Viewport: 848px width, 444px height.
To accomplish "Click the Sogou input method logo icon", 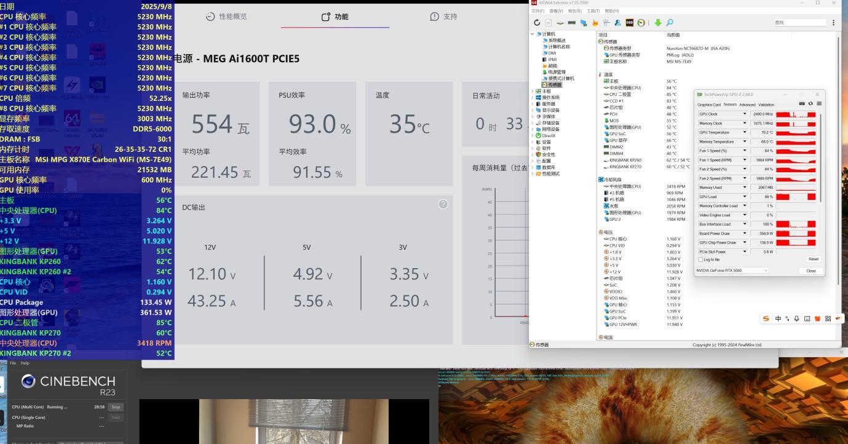I will (766, 319).
